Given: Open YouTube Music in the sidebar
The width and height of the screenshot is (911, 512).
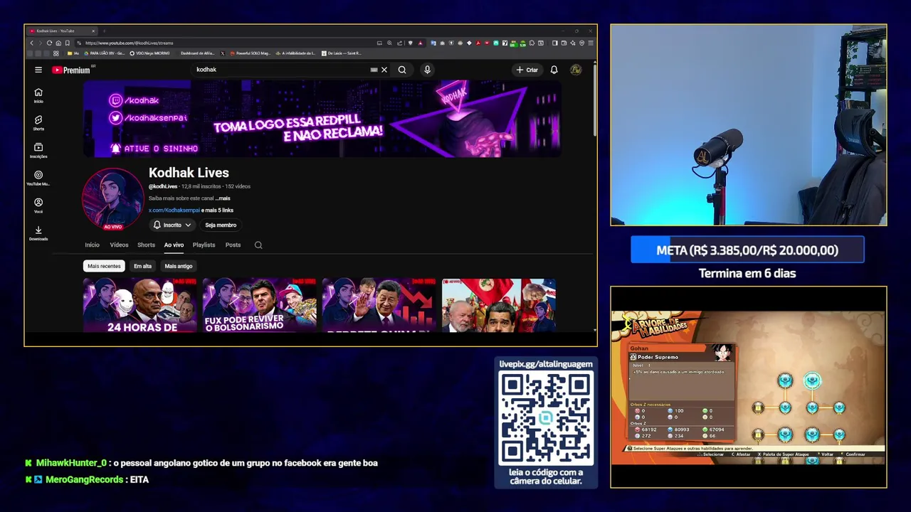Looking at the screenshot, I should (38, 178).
